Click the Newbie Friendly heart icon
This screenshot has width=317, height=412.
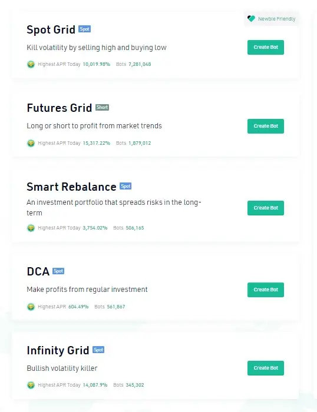251,19
